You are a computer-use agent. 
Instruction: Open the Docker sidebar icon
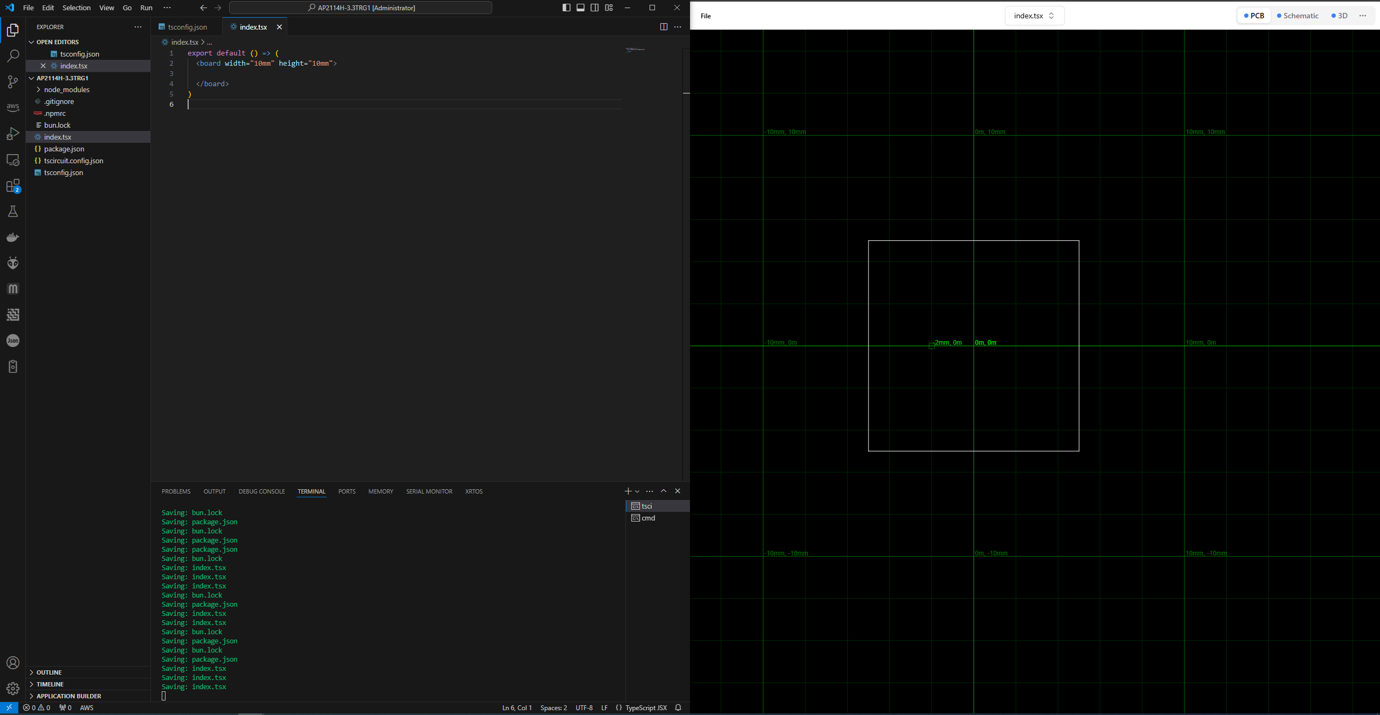(13, 237)
